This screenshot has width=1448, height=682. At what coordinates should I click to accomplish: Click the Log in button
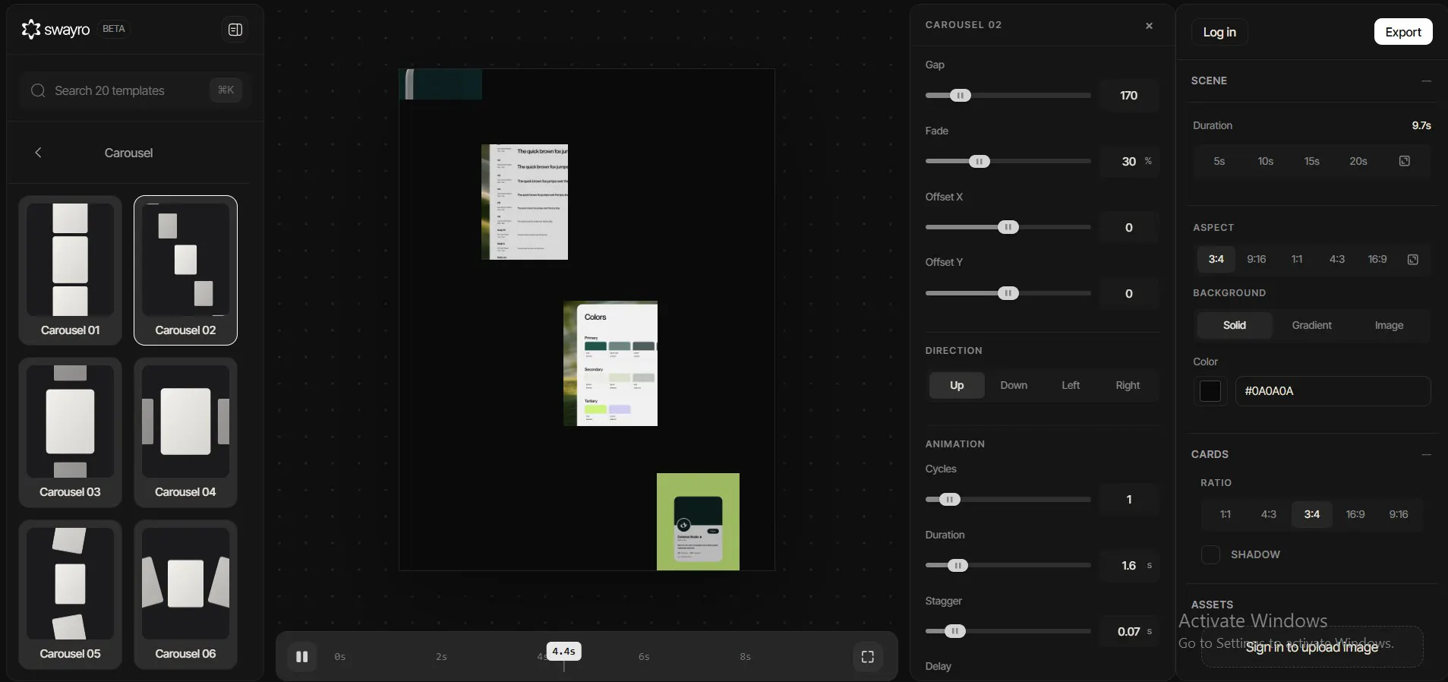tap(1219, 32)
